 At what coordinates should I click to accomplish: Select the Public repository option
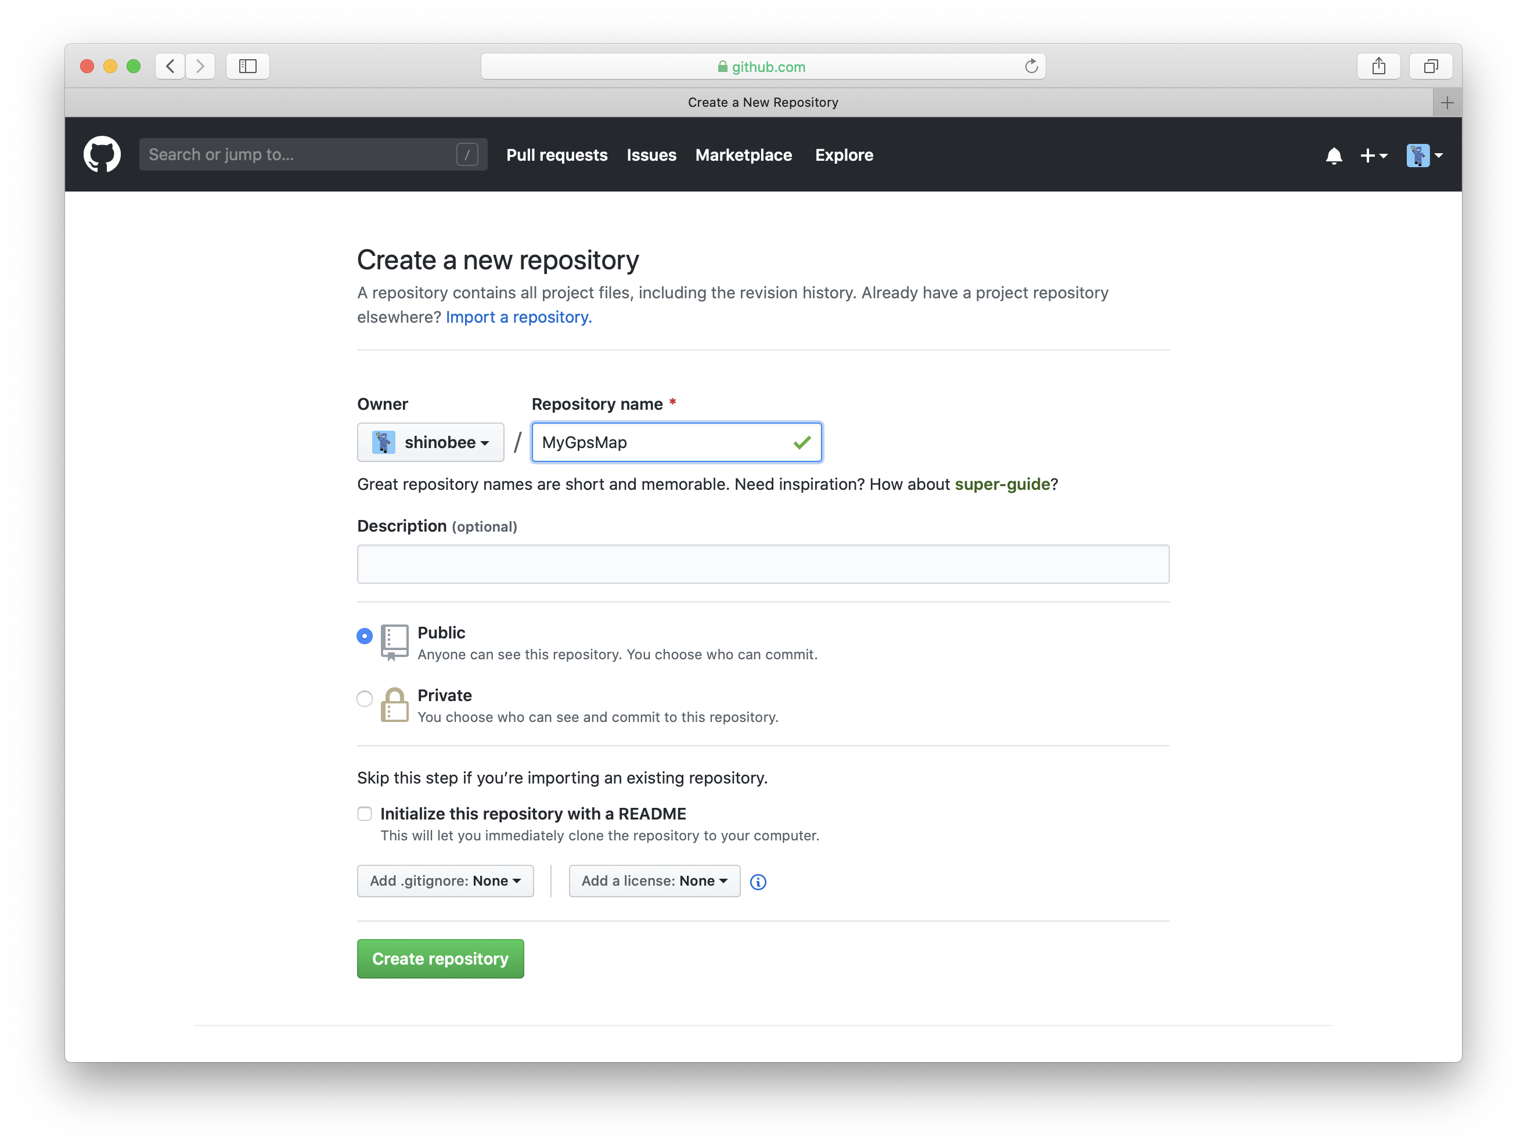pos(365,636)
